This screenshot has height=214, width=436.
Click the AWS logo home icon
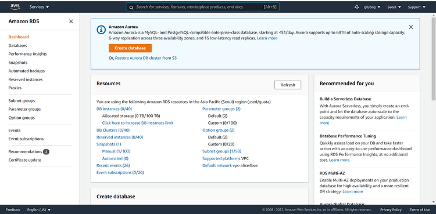(x=15, y=7)
